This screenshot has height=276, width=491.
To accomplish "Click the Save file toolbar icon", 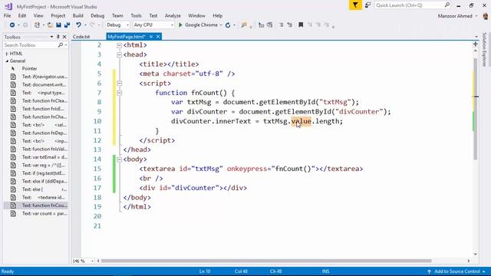I will click(58, 25).
